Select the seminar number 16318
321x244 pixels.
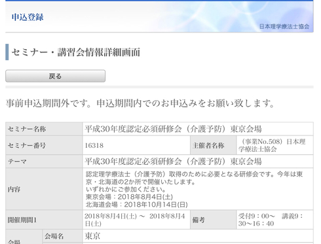[x=94, y=145]
